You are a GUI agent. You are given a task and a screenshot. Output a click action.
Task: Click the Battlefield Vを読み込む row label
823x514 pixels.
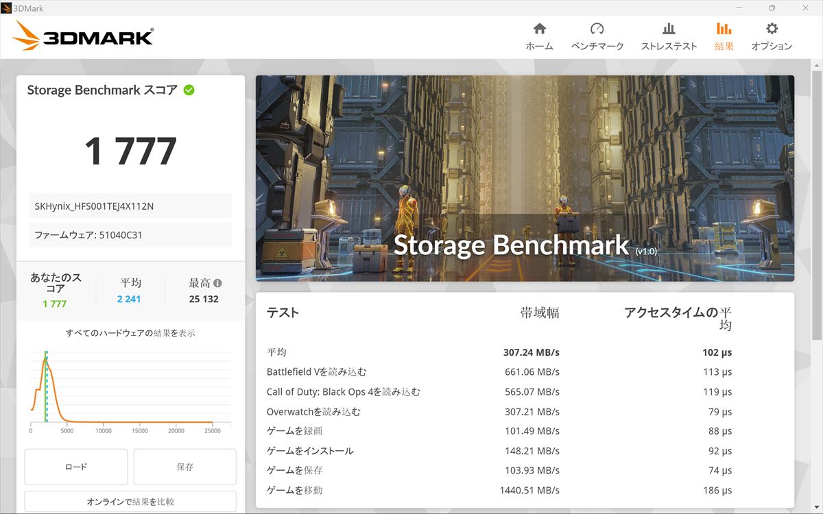click(316, 372)
